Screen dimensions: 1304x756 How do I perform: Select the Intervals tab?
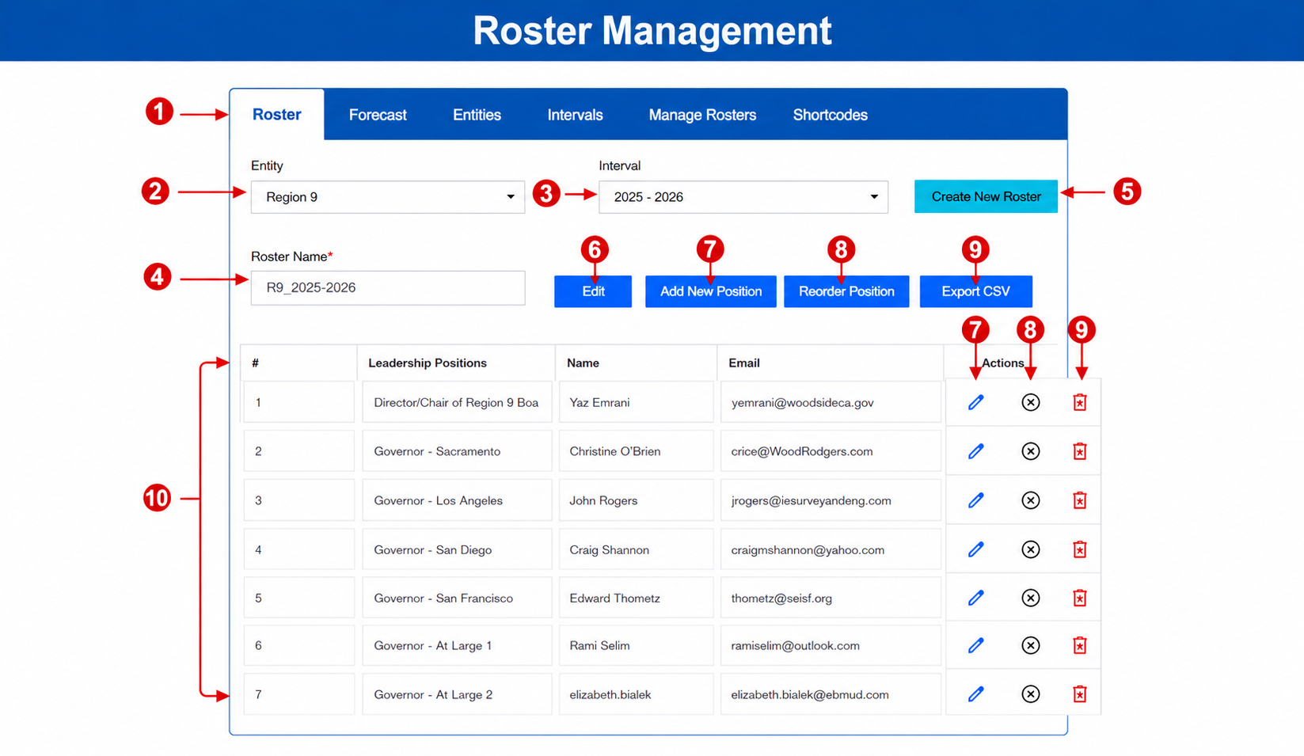575,115
